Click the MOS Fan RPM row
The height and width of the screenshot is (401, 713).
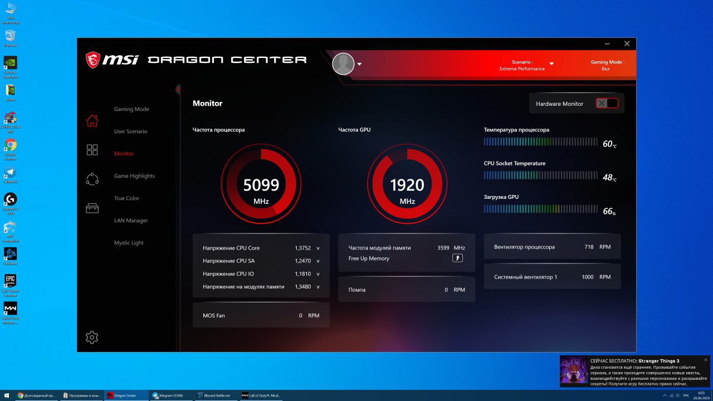coord(261,315)
